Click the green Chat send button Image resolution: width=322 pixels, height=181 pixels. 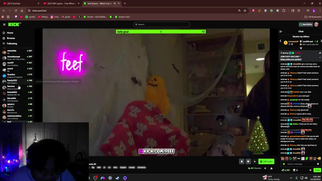pos(317,170)
